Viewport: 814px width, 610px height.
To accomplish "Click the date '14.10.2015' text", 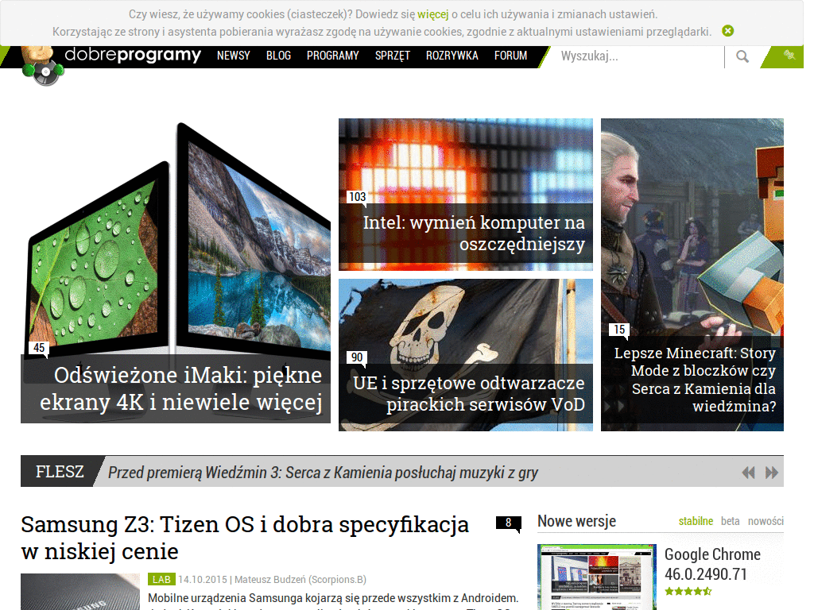I will pos(203,579).
